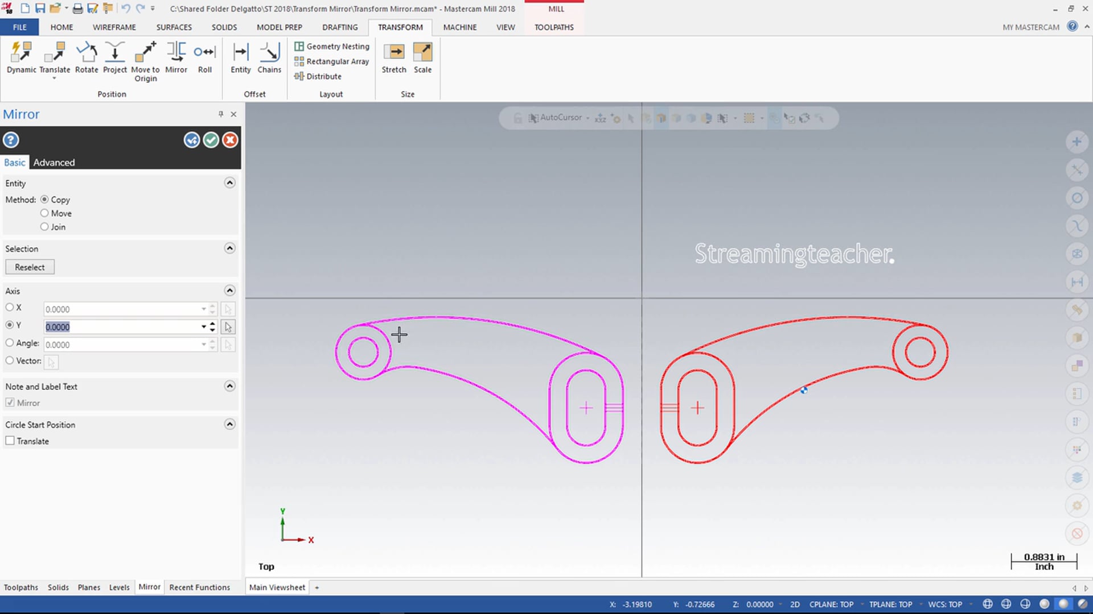Screen dimensions: 1093x614
Task: Select the Y axis radio button
Action: [x=10, y=325]
